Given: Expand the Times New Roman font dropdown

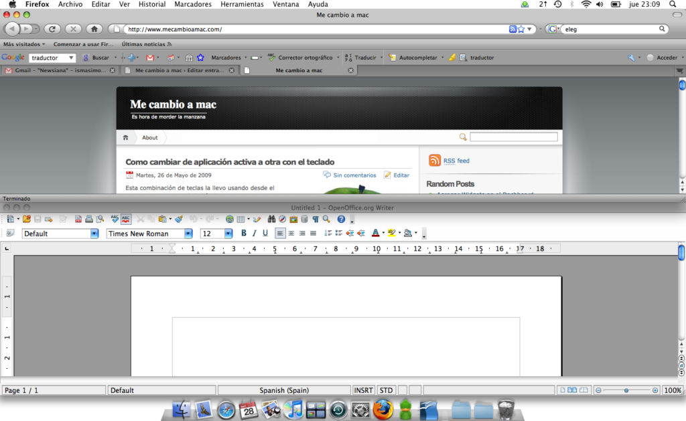Looking at the screenshot, I should point(188,234).
